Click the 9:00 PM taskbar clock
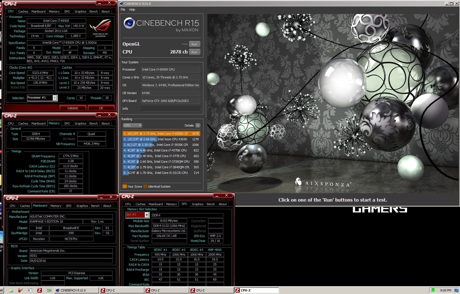This screenshot has width=460, height=294. tap(446, 290)
